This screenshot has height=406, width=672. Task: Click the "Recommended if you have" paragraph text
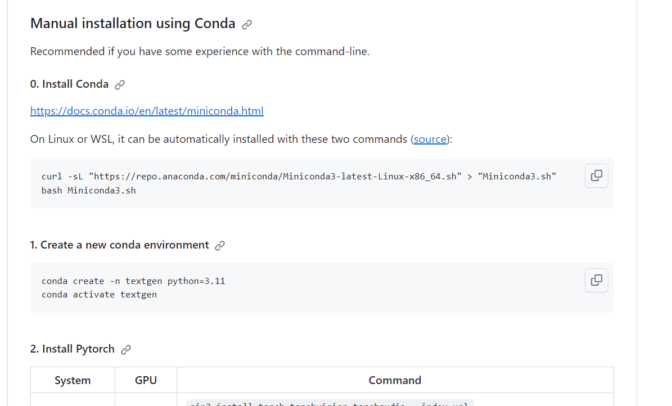pos(200,52)
